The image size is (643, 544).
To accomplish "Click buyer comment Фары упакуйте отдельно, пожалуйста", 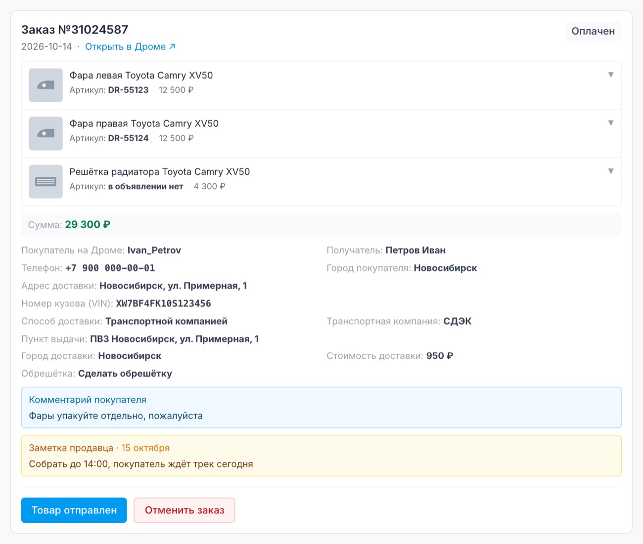I will coord(116,416).
